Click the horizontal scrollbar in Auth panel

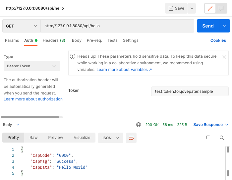[30, 117]
